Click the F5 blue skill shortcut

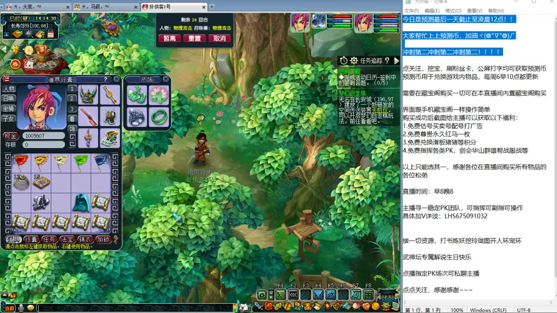tap(331, 295)
